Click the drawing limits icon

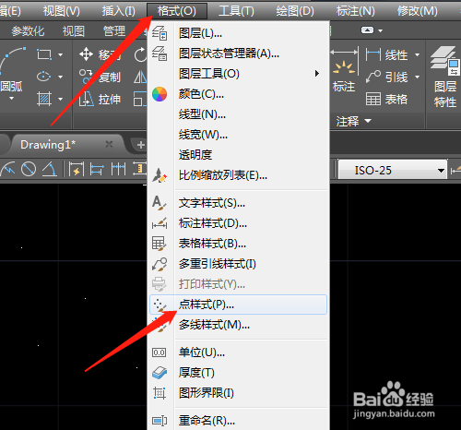(x=160, y=393)
